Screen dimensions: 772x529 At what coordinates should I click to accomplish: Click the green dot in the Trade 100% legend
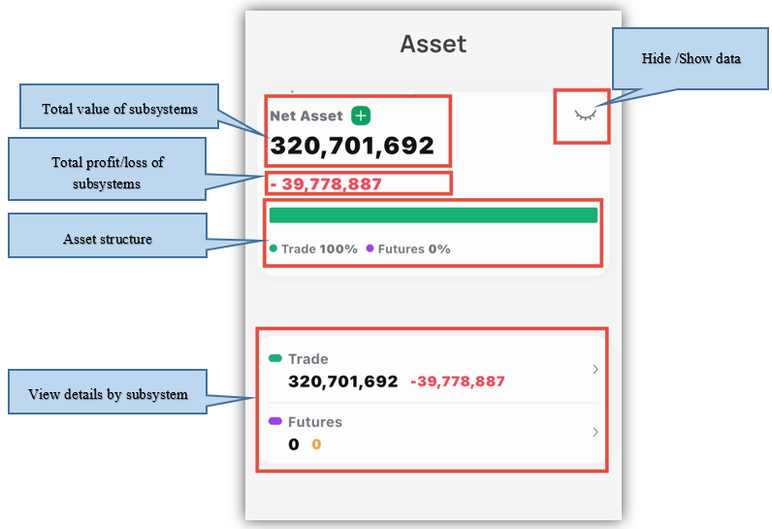click(x=273, y=249)
